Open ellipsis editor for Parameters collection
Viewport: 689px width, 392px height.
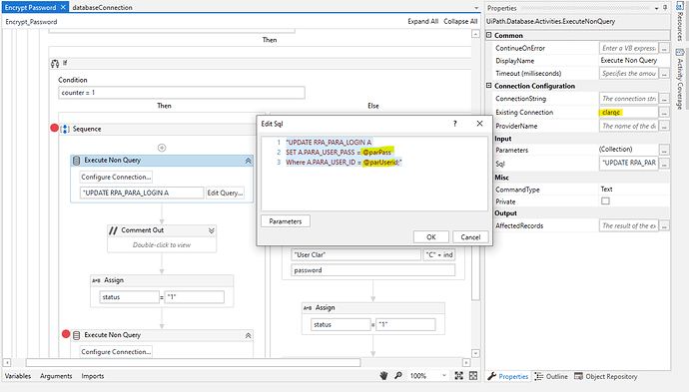pos(664,150)
